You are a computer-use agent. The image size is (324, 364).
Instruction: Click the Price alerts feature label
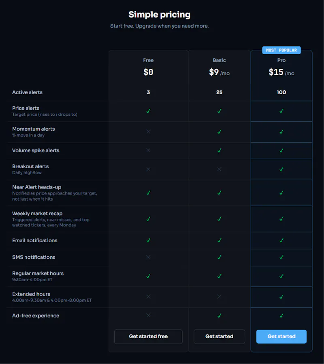[x=26, y=108]
